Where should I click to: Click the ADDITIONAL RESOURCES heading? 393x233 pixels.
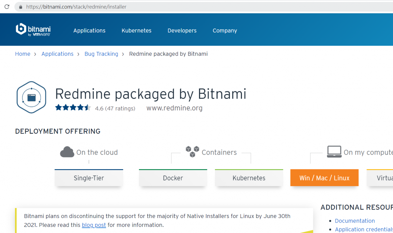[x=357, y=207]
